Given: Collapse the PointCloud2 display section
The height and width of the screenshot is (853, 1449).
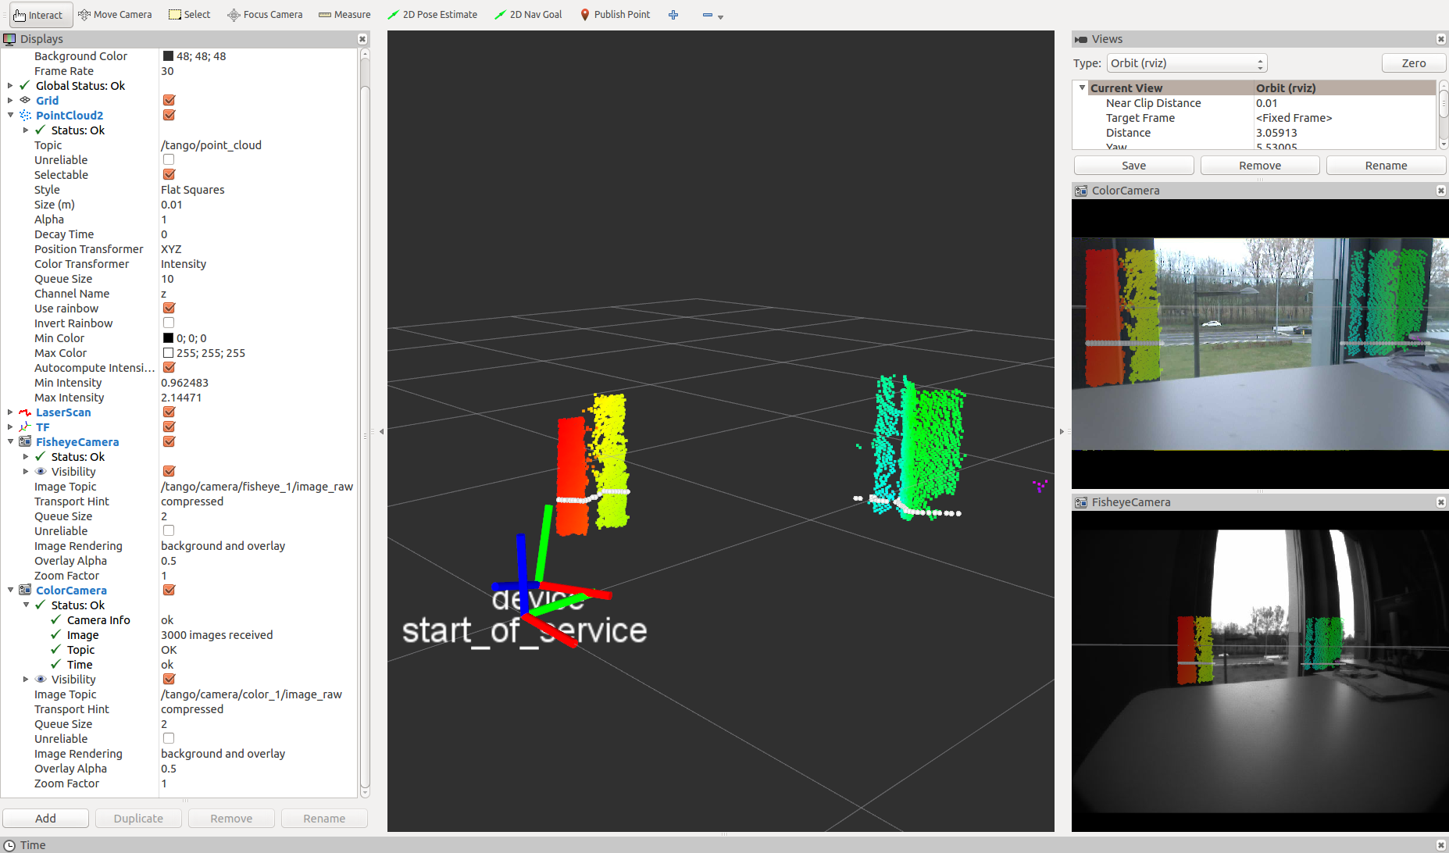Looking at the screenshot, I should 10,115.
